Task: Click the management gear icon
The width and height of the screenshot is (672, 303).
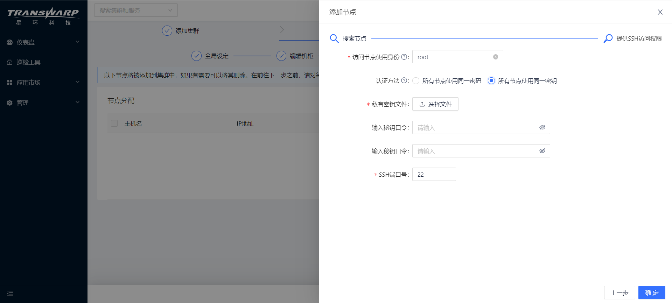Action: point(10,103)
